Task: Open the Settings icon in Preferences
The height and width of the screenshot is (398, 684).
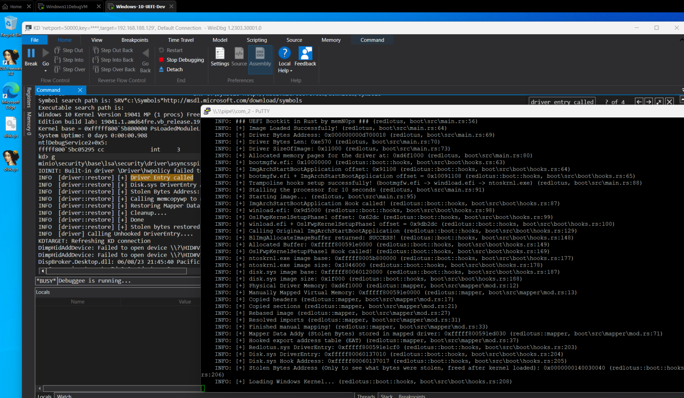Action: click(220, 57)
